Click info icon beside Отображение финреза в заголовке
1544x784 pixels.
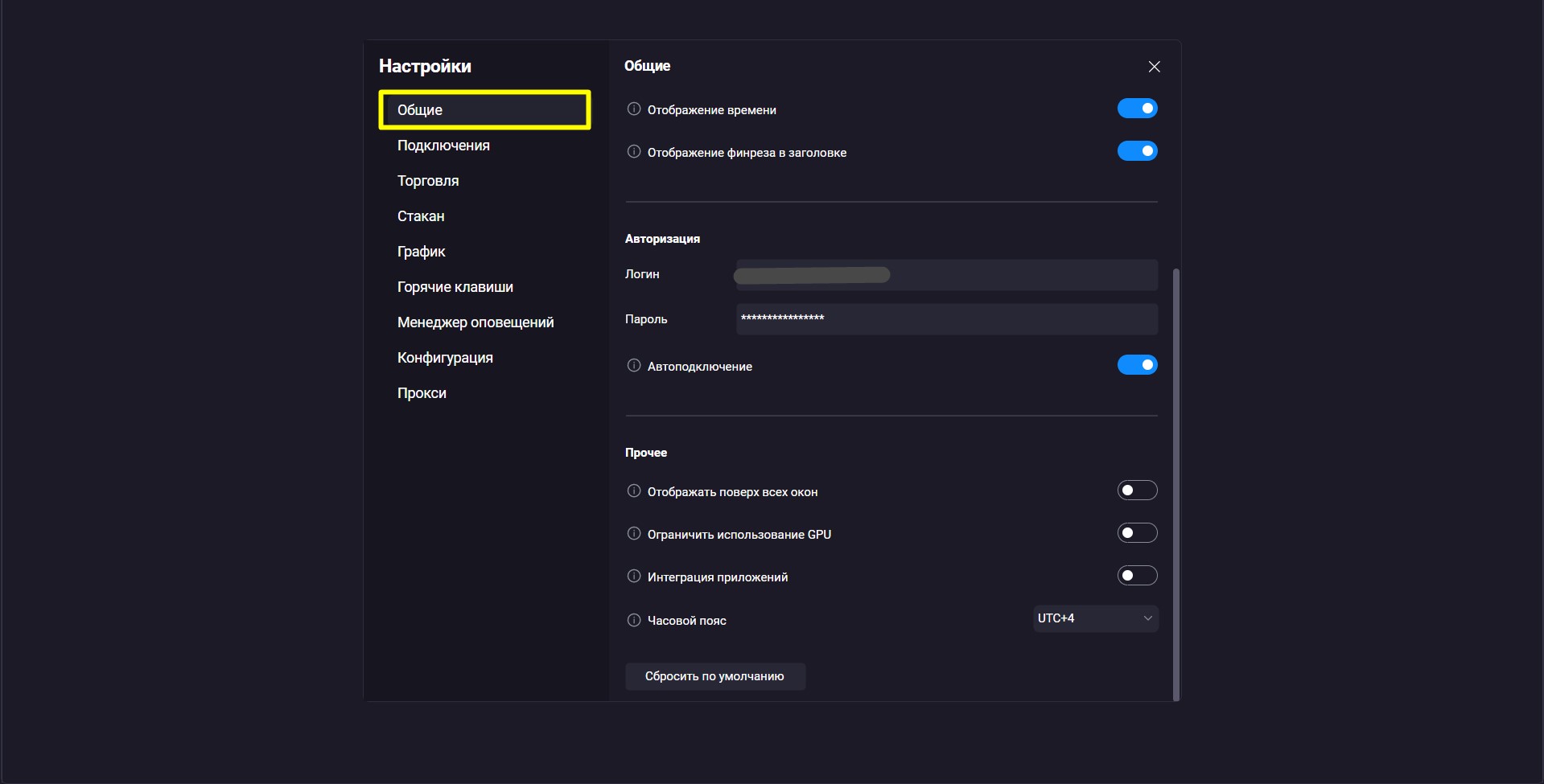coord(634,152)
